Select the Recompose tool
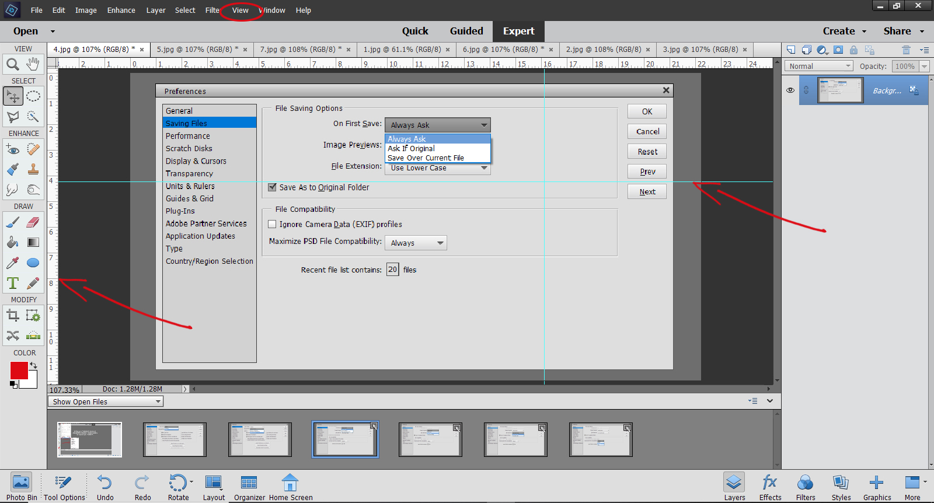 [x=33, y=316]
